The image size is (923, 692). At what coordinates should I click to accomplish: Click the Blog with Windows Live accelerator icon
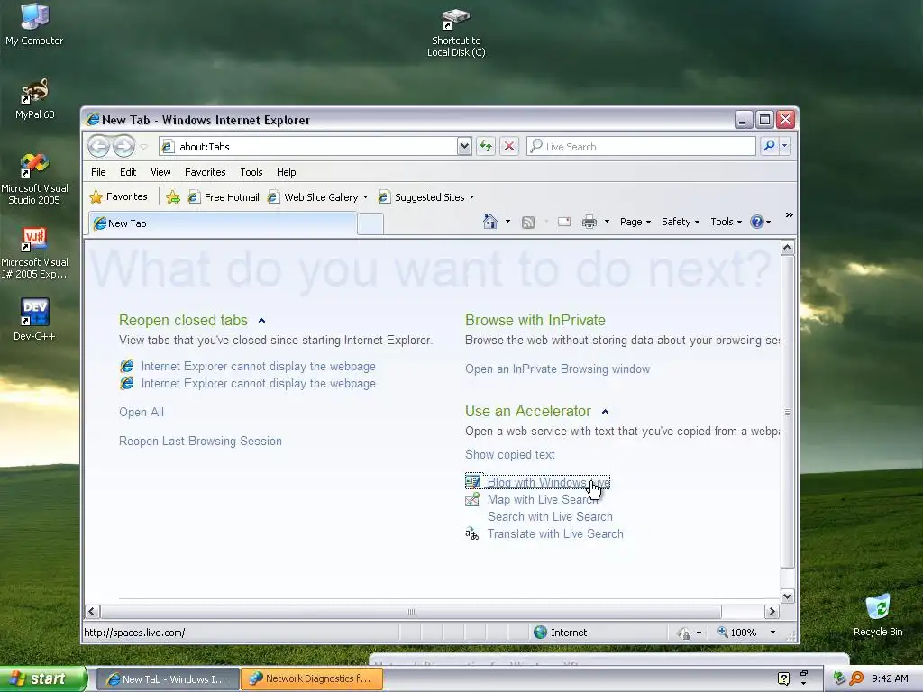click(472, 482)
